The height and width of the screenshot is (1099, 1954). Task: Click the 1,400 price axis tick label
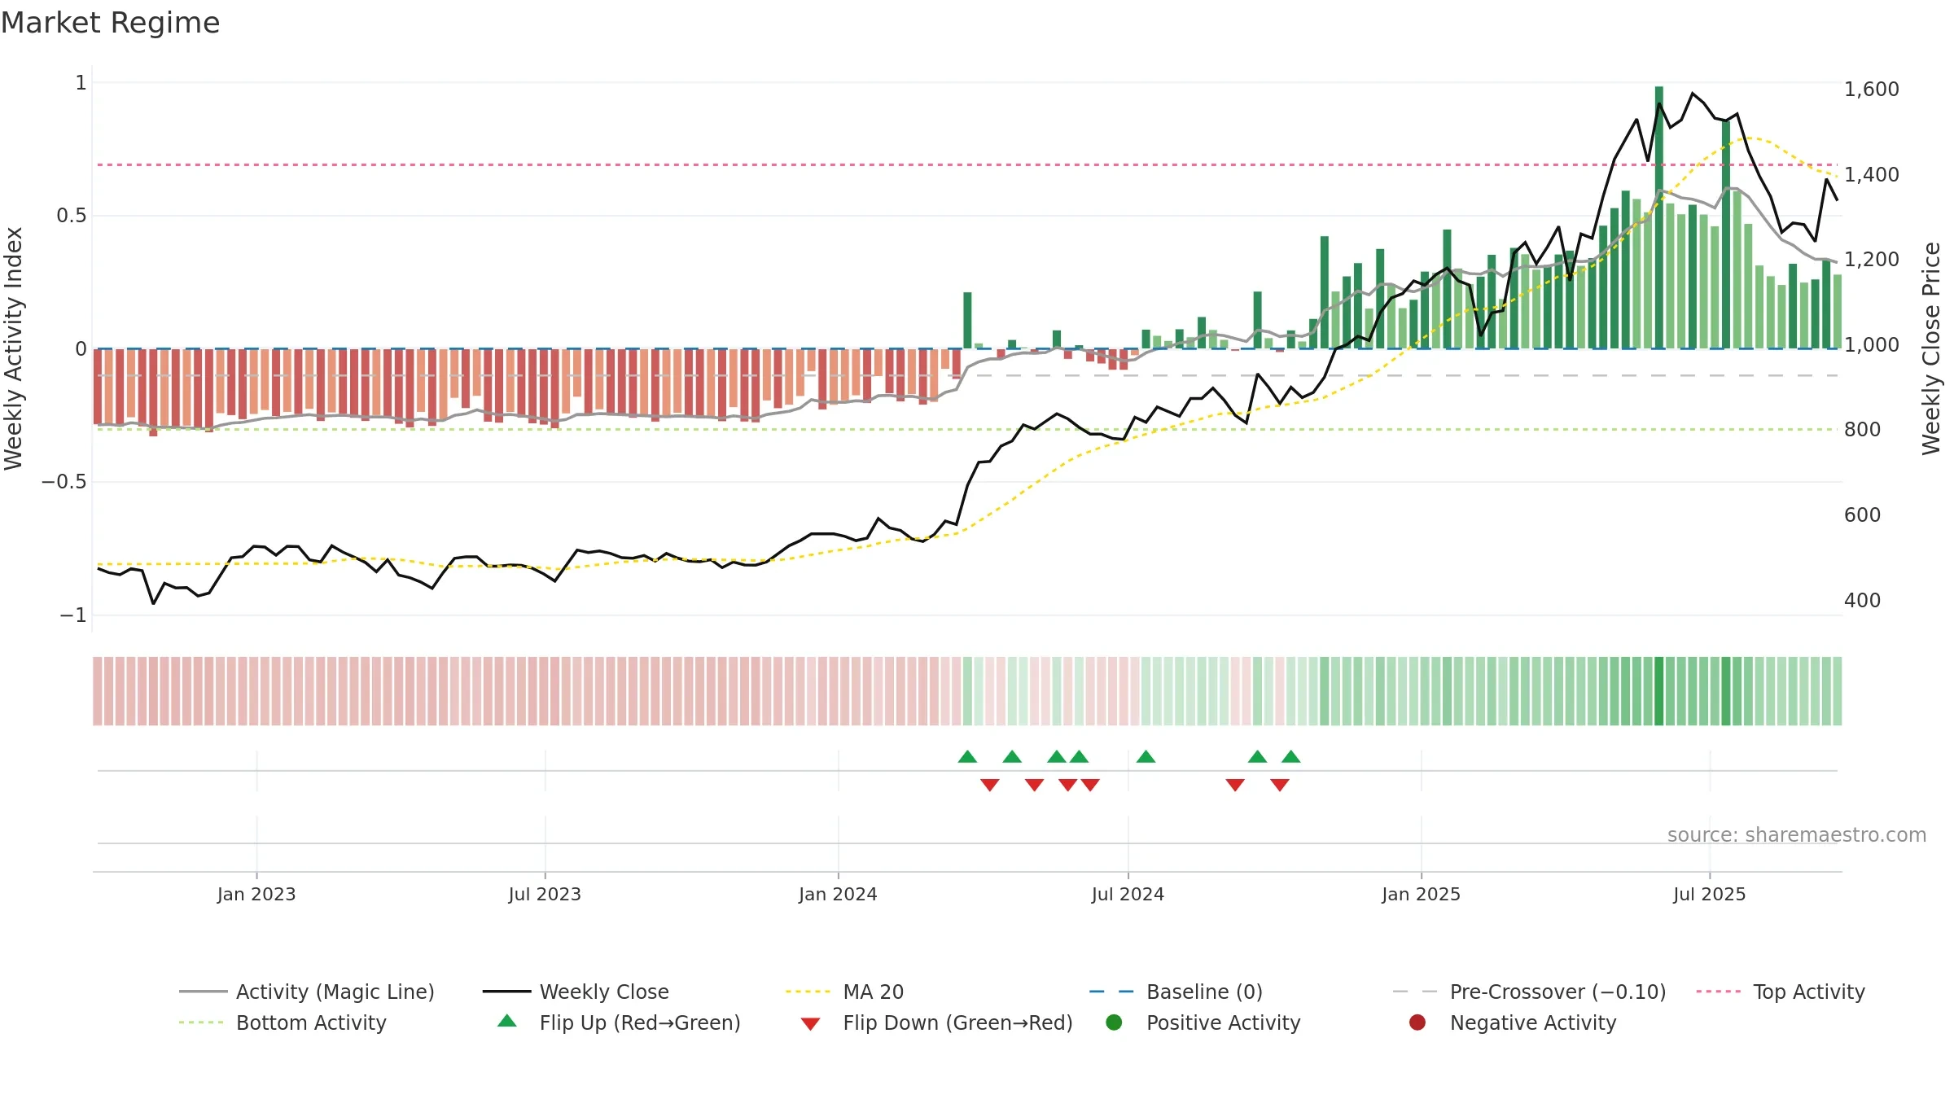1872,174
